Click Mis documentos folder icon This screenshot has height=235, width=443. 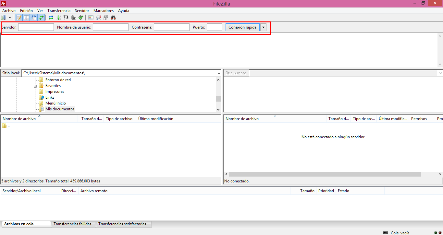41,109
